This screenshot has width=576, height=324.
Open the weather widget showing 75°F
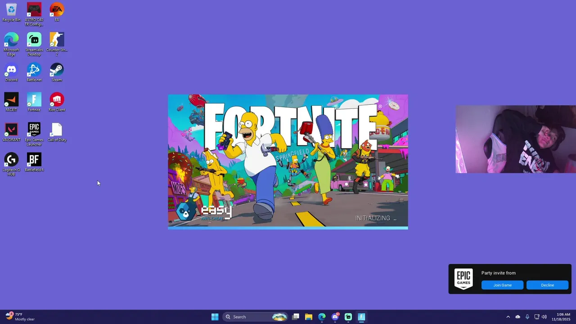click(x=20, y=317)
